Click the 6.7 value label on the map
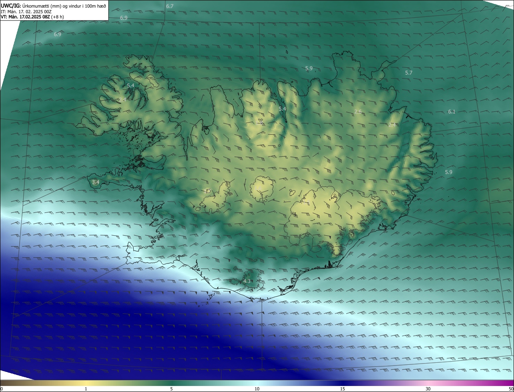 click(170, 6)
